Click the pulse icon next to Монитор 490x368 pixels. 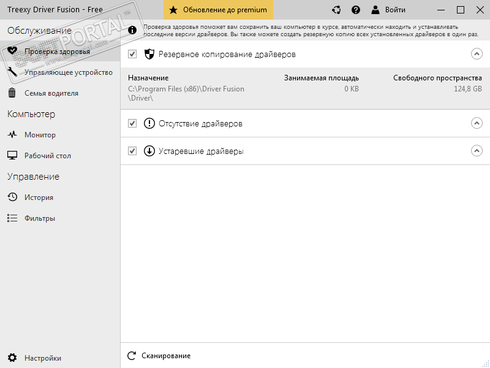(x=12, y=135)
